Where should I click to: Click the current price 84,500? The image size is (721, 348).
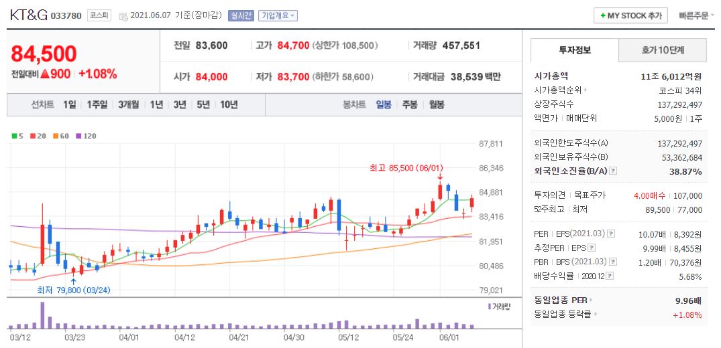tap(44, 54)
